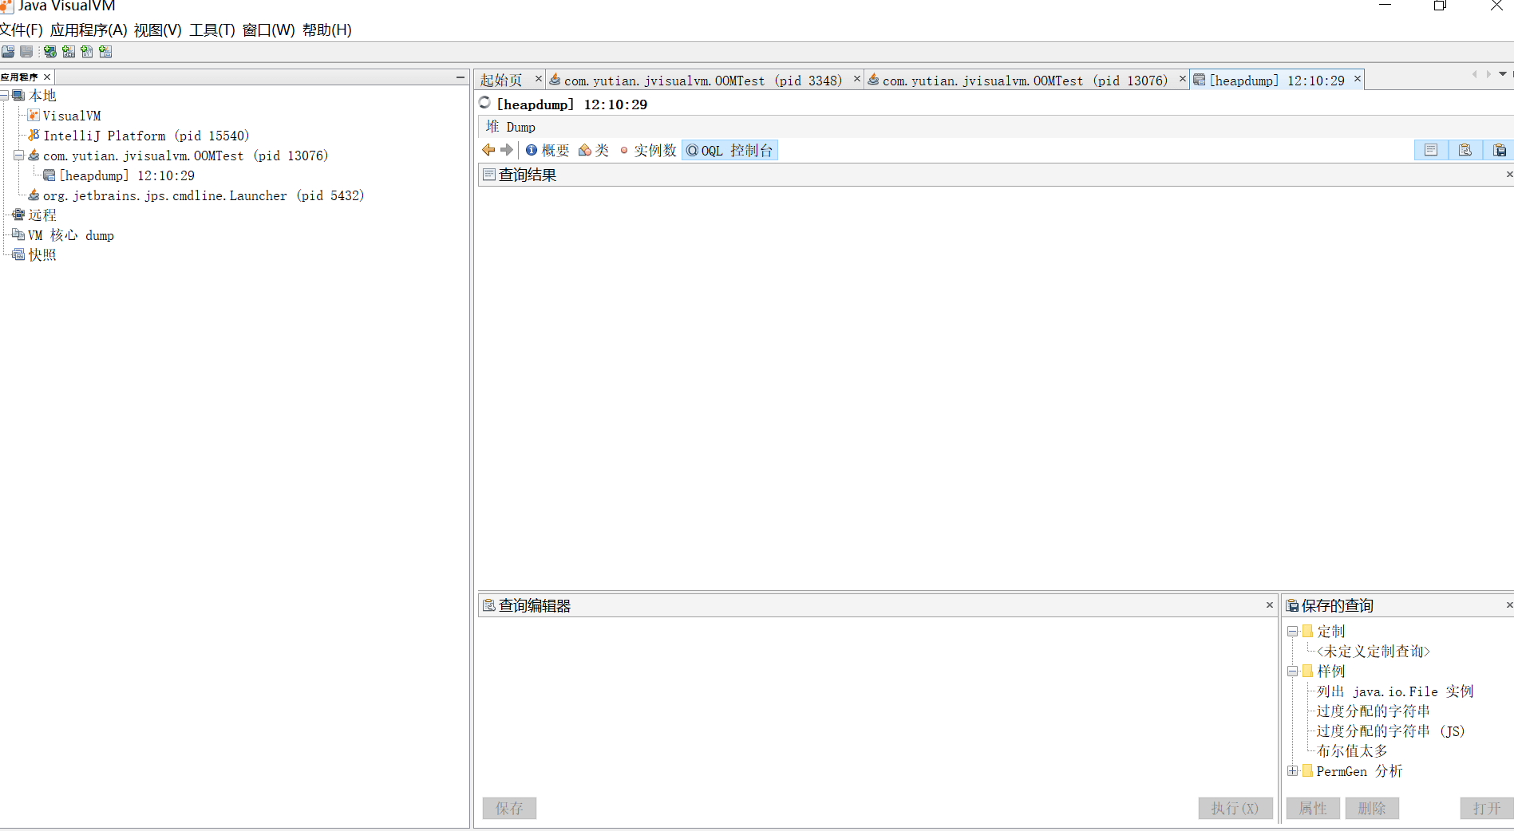Screen dimensions: 1514x831
Task: Toggle the query editor panel button
Action: (1465, 150)
